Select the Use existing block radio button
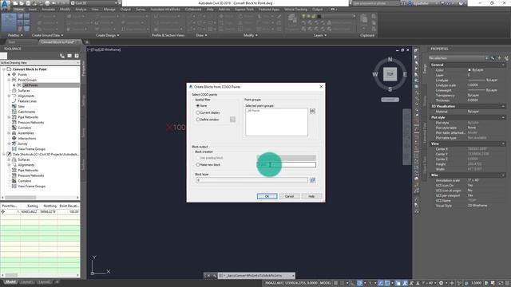Viewport: 511px width, 287px height. 197,158
